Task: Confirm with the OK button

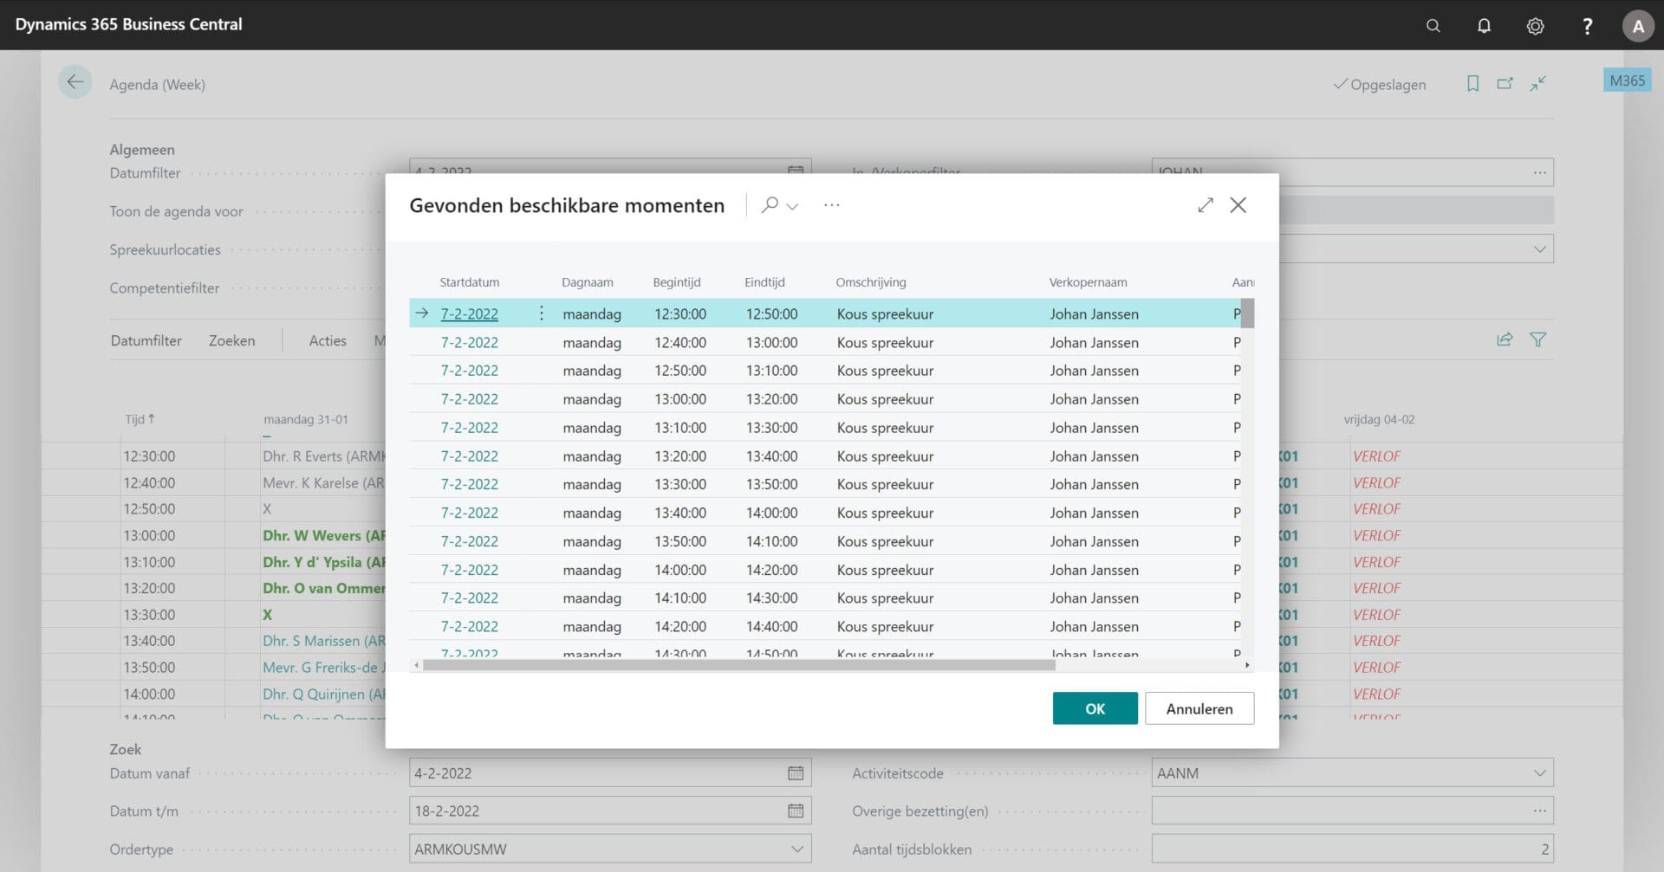Action: 1095,708
